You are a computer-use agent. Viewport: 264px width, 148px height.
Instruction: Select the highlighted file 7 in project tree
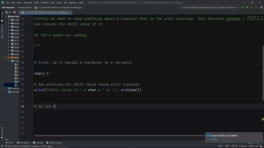[12, 85]
